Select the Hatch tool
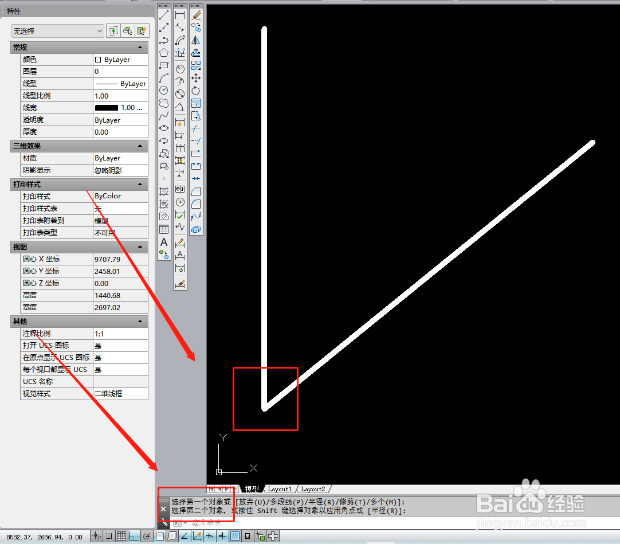Image resolution: width=620 pixels, height=544 pixels. coord(164,191)
